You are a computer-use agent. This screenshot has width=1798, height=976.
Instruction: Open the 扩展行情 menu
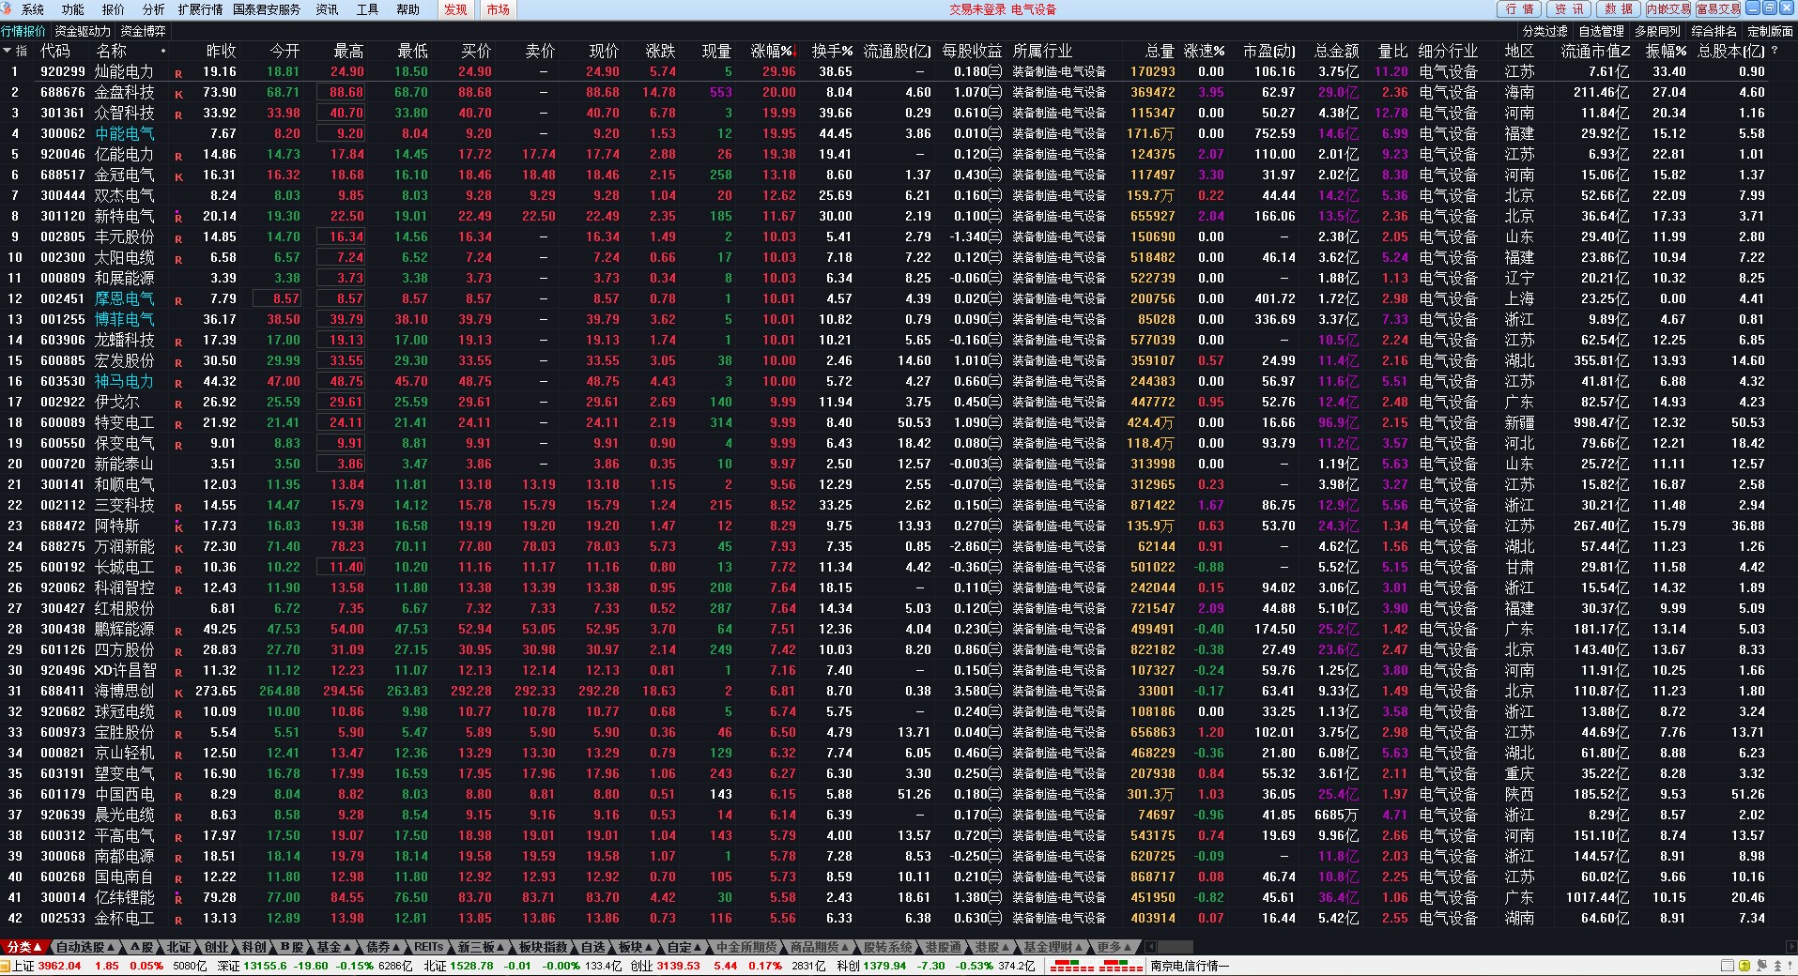coord(200,9)
